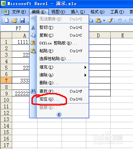Click cell A7 containing 333

21,80
